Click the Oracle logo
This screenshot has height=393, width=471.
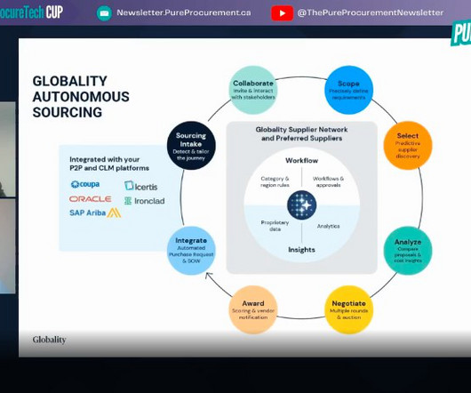tap(91, 199)
